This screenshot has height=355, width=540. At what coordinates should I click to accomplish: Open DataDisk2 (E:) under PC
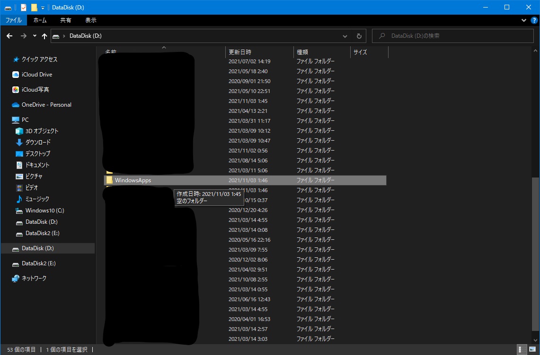43,233
